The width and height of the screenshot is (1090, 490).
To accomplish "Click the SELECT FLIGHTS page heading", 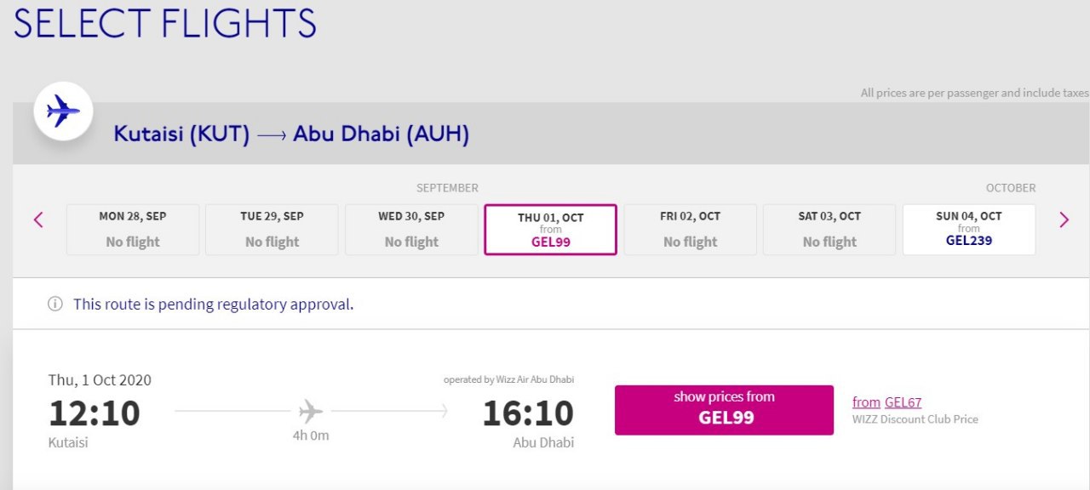I will click(164, 23).
